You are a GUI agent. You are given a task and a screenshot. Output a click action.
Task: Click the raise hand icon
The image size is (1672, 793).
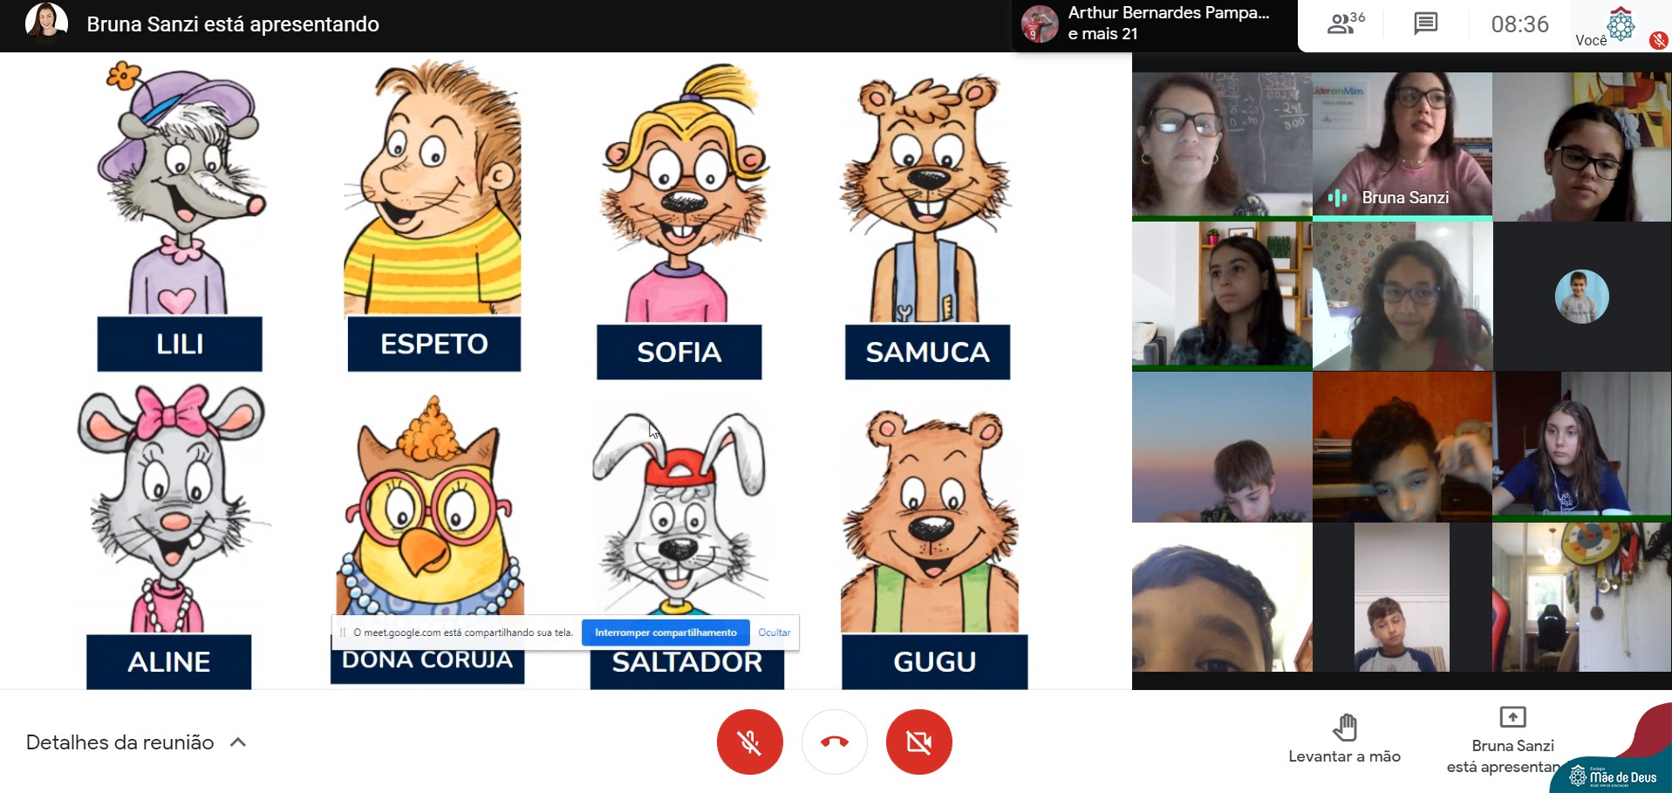pyautogui.click(x=1344, y=727)
